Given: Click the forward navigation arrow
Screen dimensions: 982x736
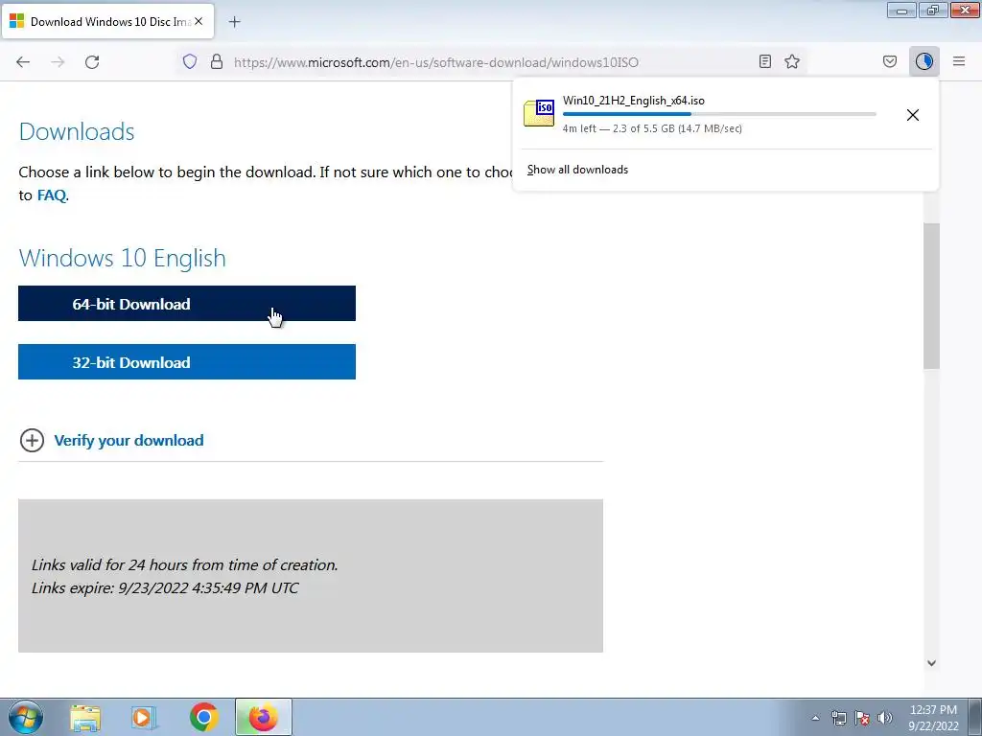Looking at the screenshot, I should coord(58,62).
